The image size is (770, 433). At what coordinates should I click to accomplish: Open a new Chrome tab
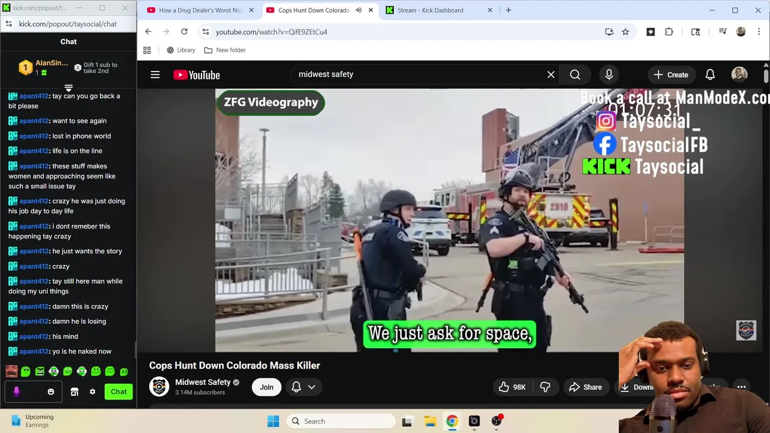tap(508, 10)
